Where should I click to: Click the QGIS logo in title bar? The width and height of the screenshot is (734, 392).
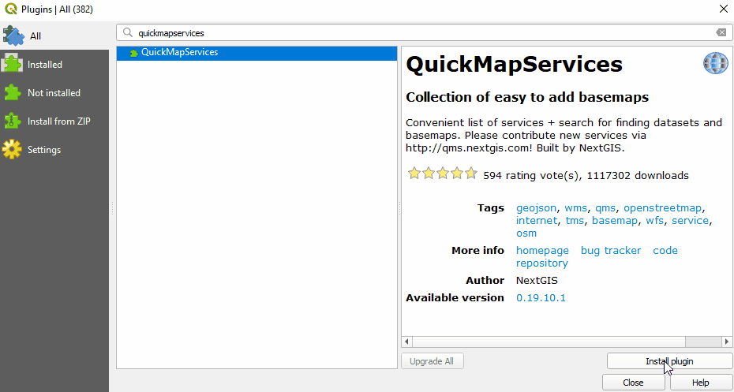(11, 9)
